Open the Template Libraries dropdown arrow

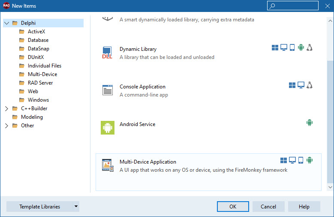coord(76,206)
